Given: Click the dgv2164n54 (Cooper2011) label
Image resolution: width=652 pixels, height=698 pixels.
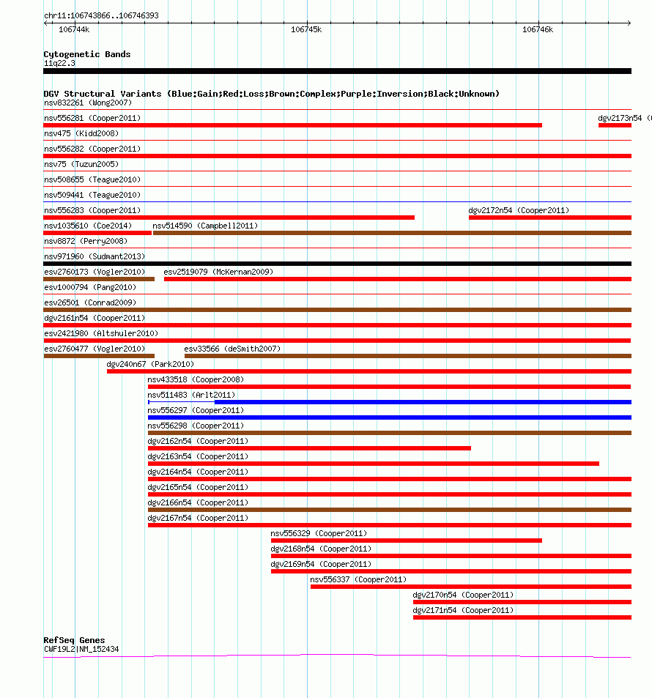Looking at the screenshot, I should (199, 472).
